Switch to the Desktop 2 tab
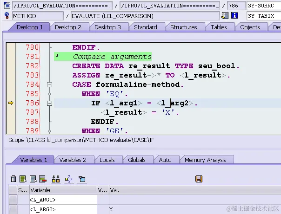 pyautogui.click(x=68, y=27)
